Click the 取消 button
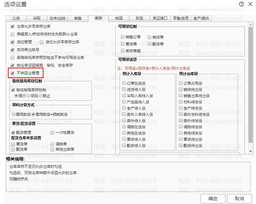Screen dimensions: 256x204 239,199
